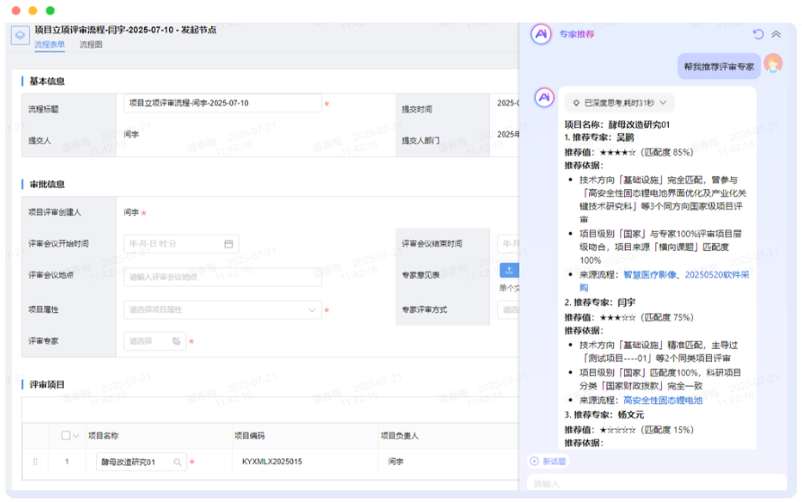Click the 评审项目 section heading

[x=47, y=385]
